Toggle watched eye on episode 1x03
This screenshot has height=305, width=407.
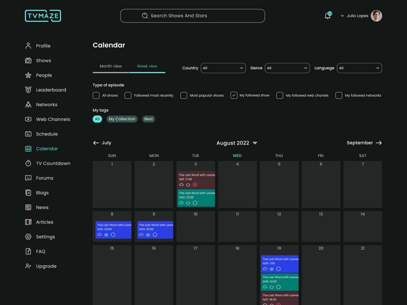[106, 235]
